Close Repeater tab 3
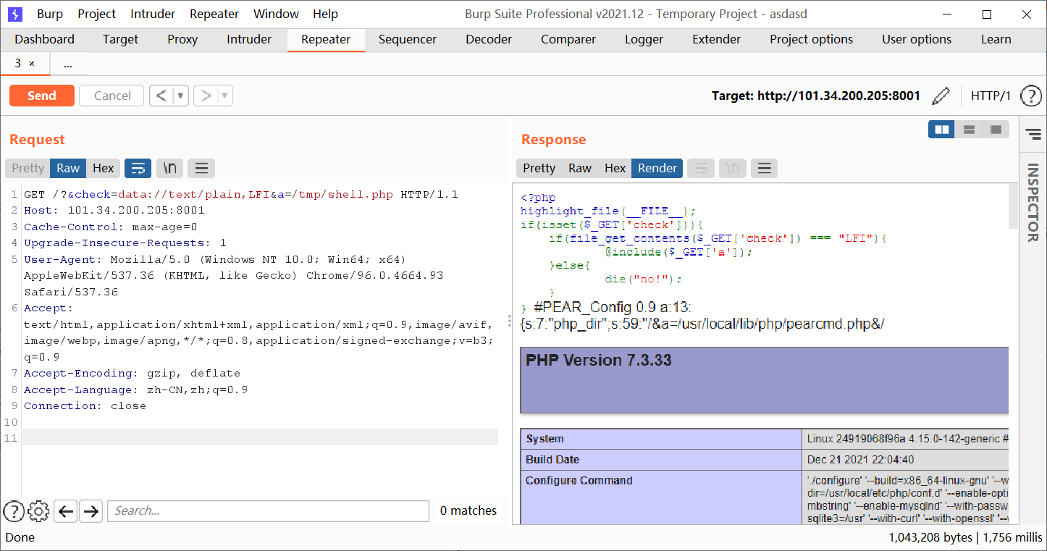Viewport: 1047px width, 551px height. [x=31, y=64]
